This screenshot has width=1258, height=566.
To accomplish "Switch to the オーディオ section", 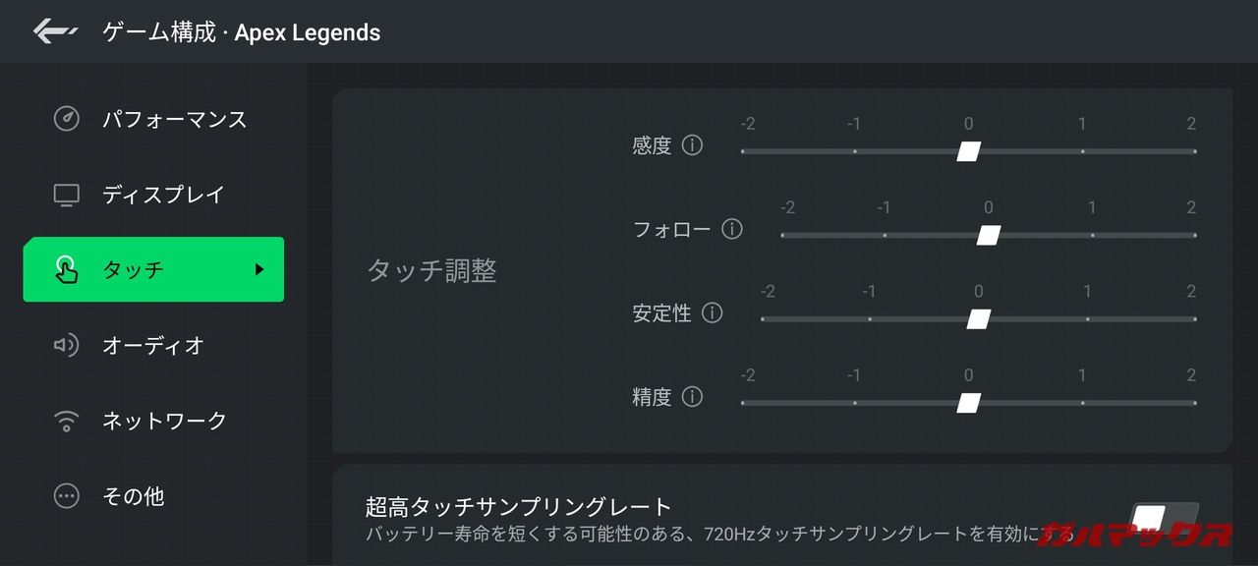I will [x=153, y=345].
